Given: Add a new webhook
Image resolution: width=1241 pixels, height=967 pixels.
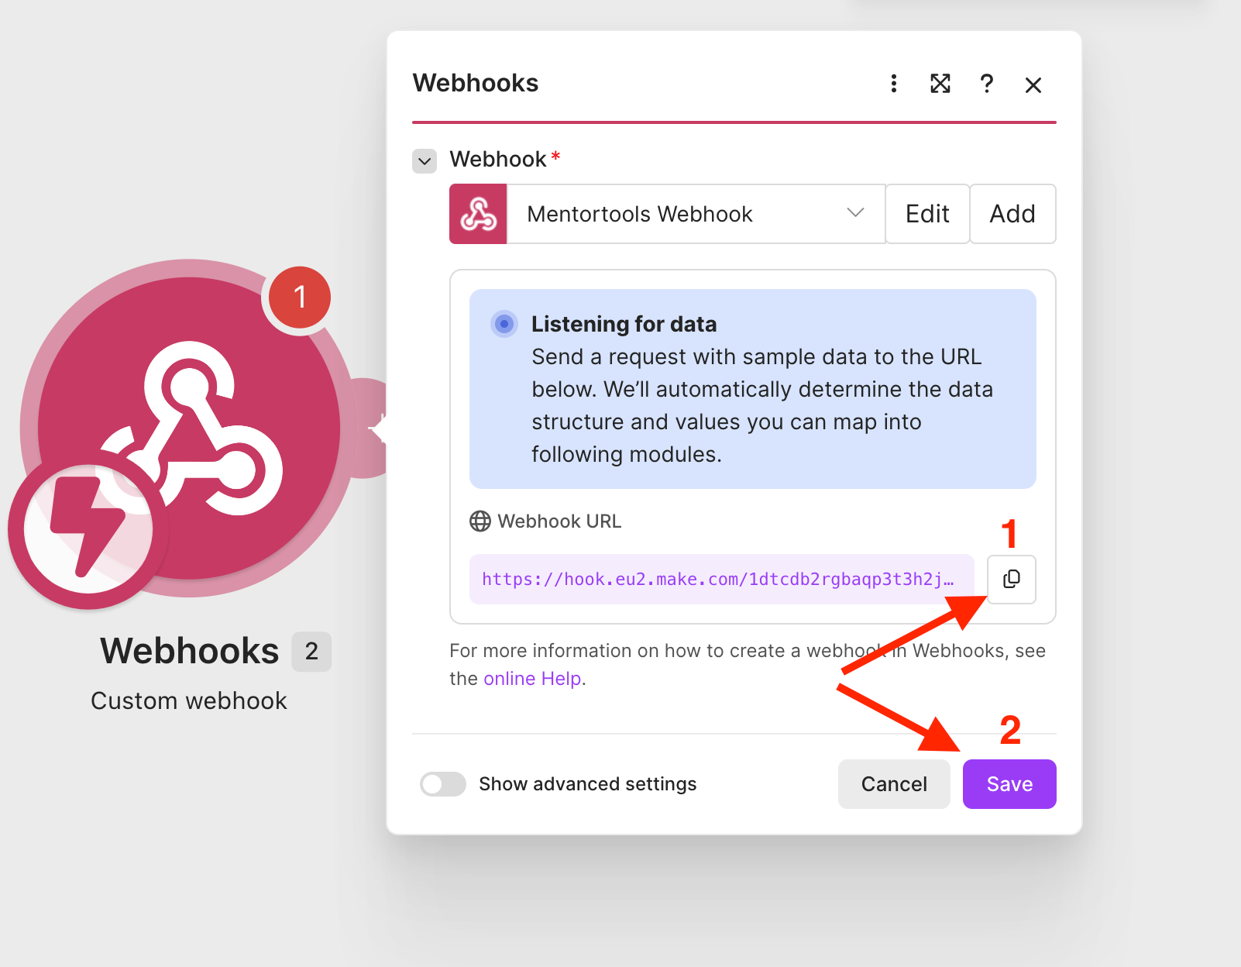Looking at the screenshot, I should [x=1012, y=214].
